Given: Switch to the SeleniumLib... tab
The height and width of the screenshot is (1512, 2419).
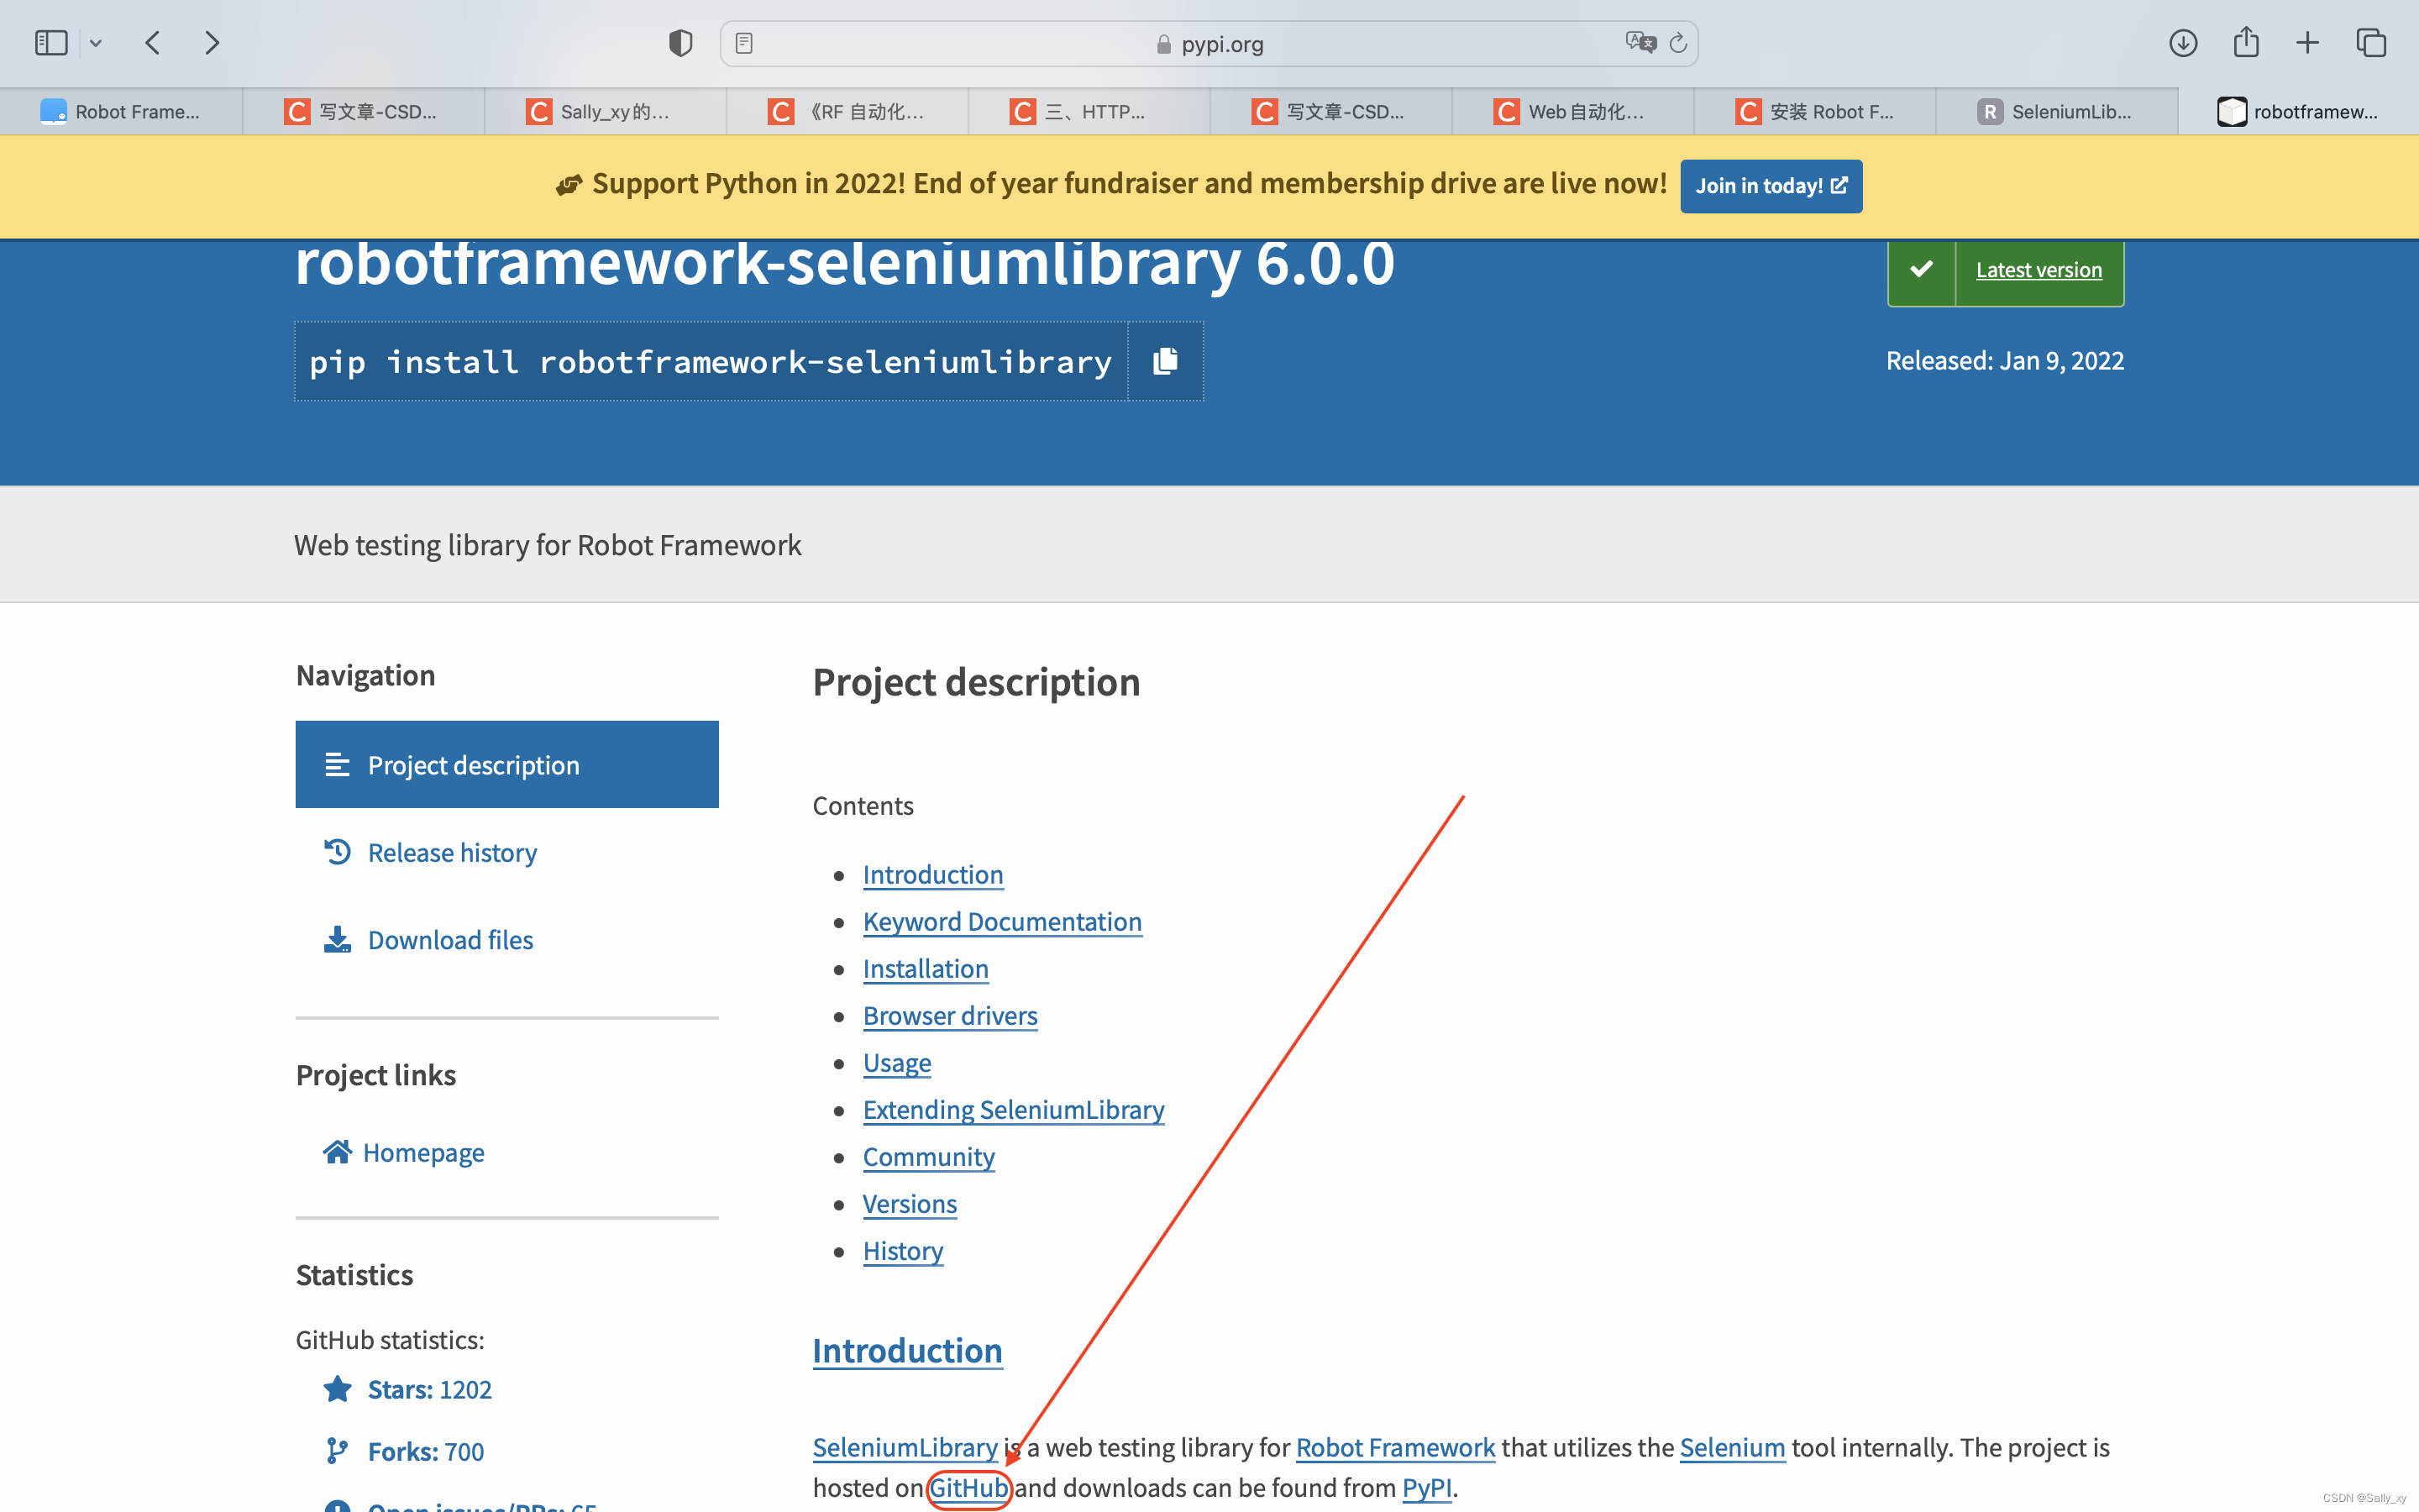Looking at the screenshot, I should pyautogui.click(x=2056, y=112).
